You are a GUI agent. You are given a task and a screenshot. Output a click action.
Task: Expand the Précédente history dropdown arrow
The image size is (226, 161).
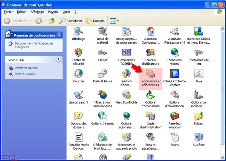(30, 21)
